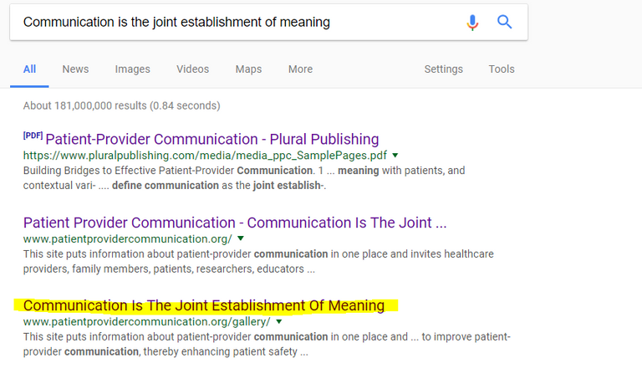This screenshot has width=642, height=379.
Task: Open the More menu
Action: point(300,69)
